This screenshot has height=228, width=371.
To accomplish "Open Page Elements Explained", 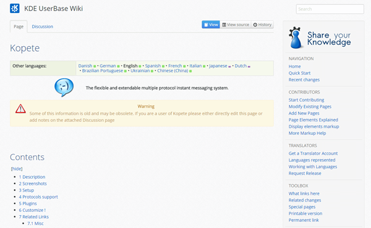I will coord(313,120).
